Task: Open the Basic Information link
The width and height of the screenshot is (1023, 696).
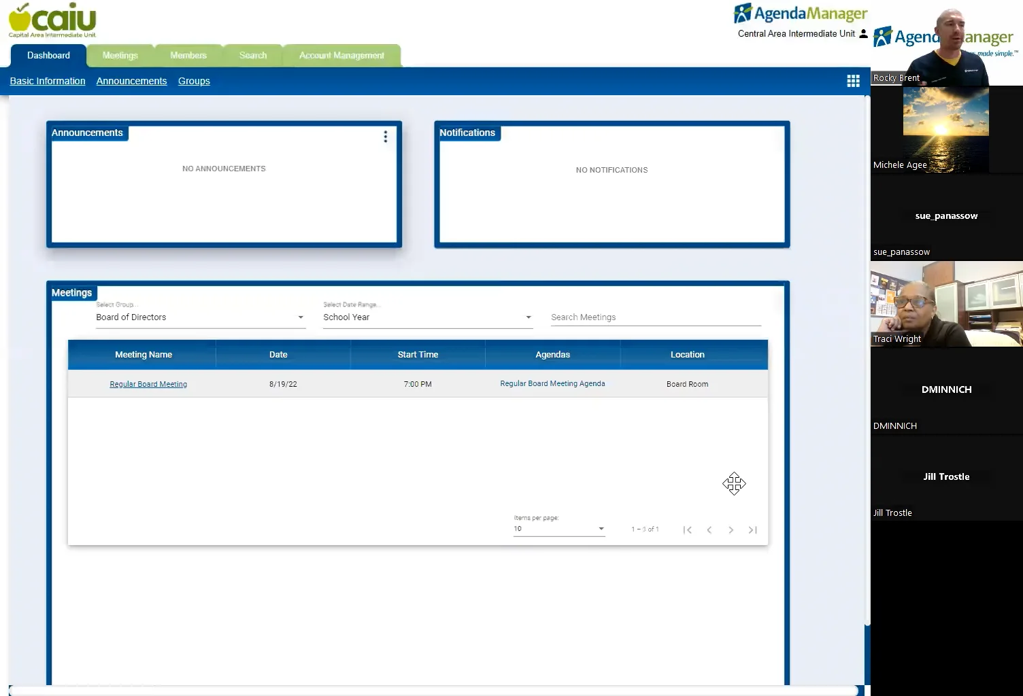Action: 48,81
